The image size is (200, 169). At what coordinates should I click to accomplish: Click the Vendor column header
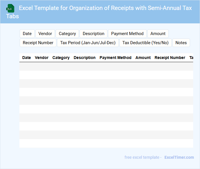pos(42,58)
